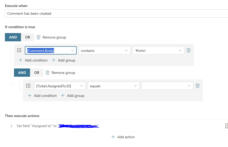
Task: Select AND for the nested condition group
Action: (x=22, y=73)
